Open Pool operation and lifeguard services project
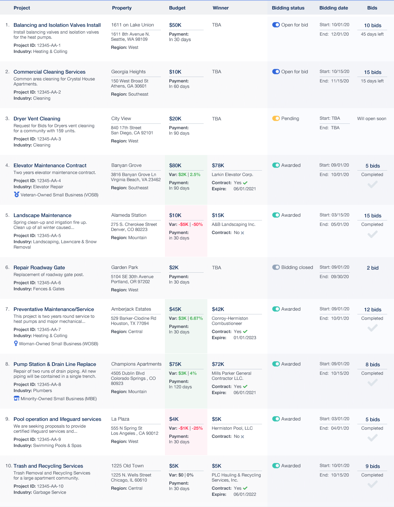 (x=57, y=419)
